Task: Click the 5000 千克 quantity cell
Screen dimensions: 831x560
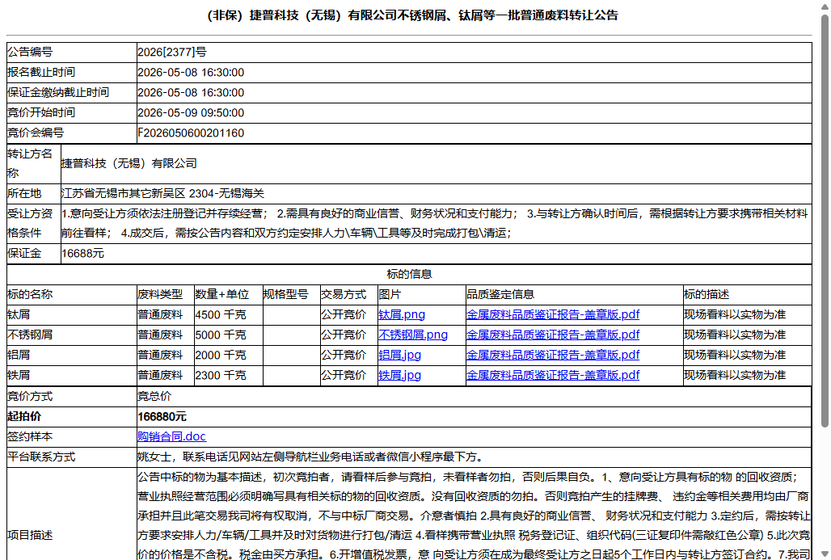Action: pyautogui.click(x=229, y=335)
